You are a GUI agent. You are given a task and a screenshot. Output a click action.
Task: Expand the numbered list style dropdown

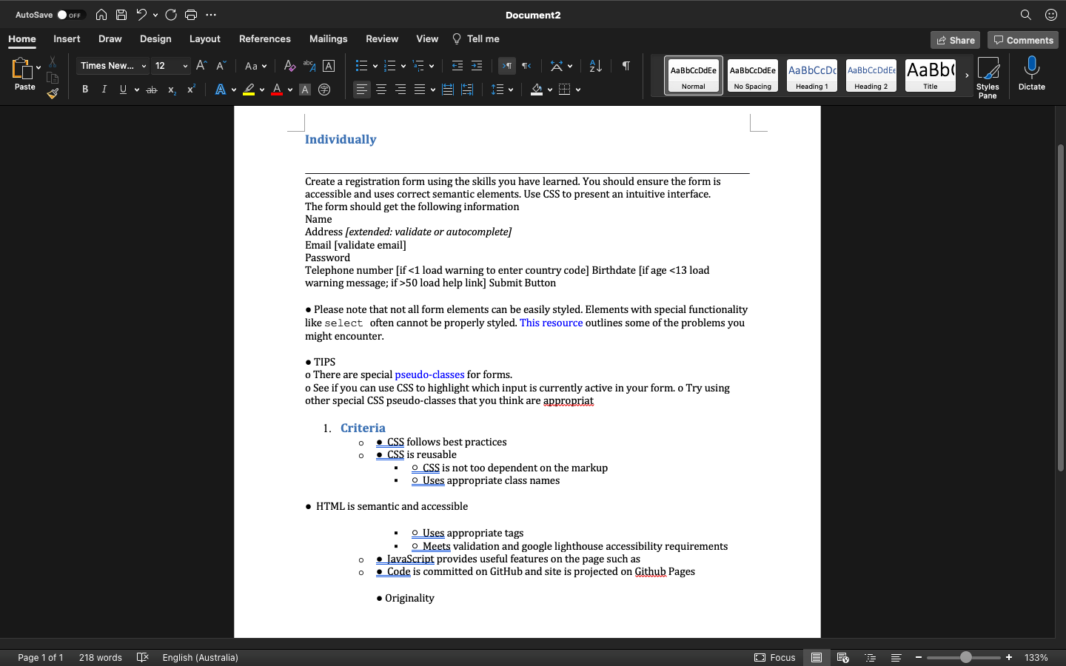click(403, 66)
